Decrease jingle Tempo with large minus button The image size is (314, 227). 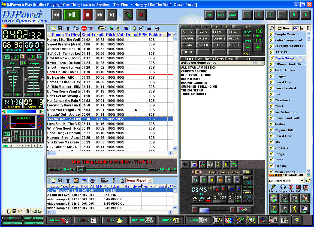[x=248, y=47]
